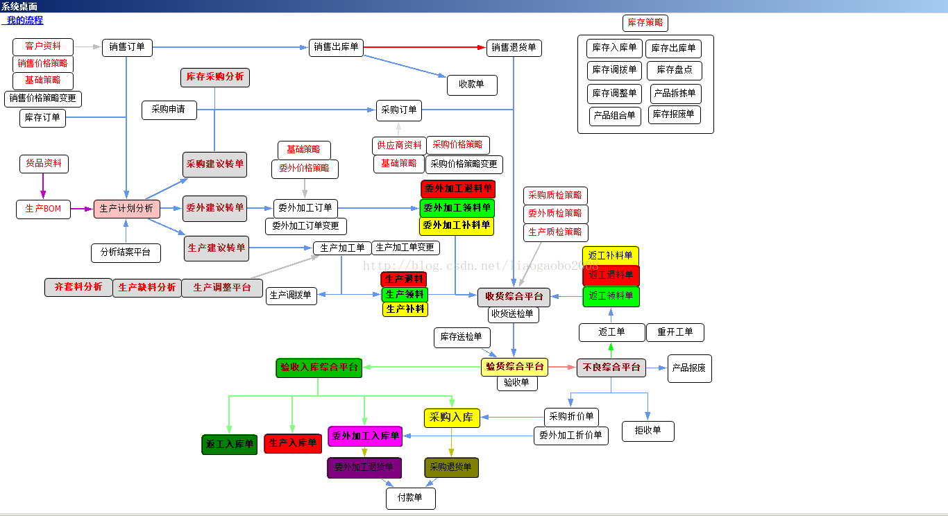Open the 供应商资料 node

click(399, 146)
